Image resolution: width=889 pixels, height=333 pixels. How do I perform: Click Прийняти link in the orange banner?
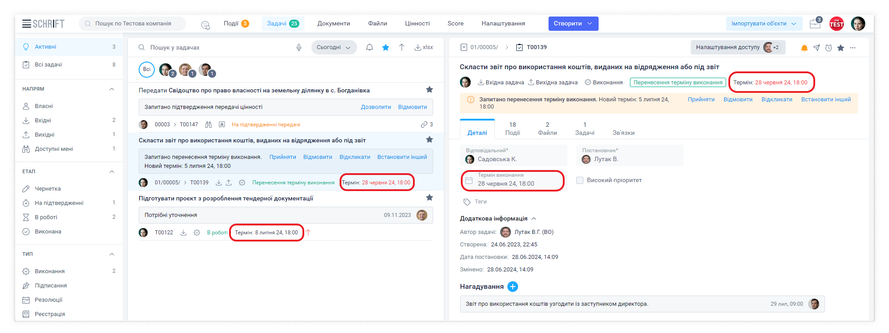coord(701,100)
